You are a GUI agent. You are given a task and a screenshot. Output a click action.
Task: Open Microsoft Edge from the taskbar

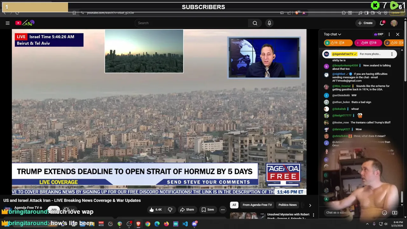click(x=157, y=224)
